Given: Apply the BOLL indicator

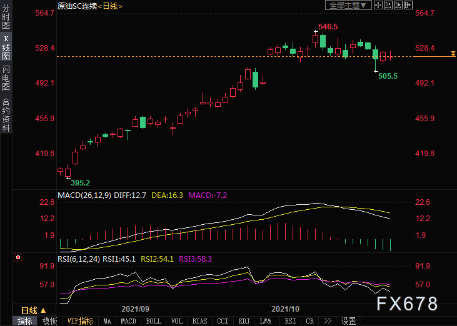Looking at the screenshot, I should 153,321.
